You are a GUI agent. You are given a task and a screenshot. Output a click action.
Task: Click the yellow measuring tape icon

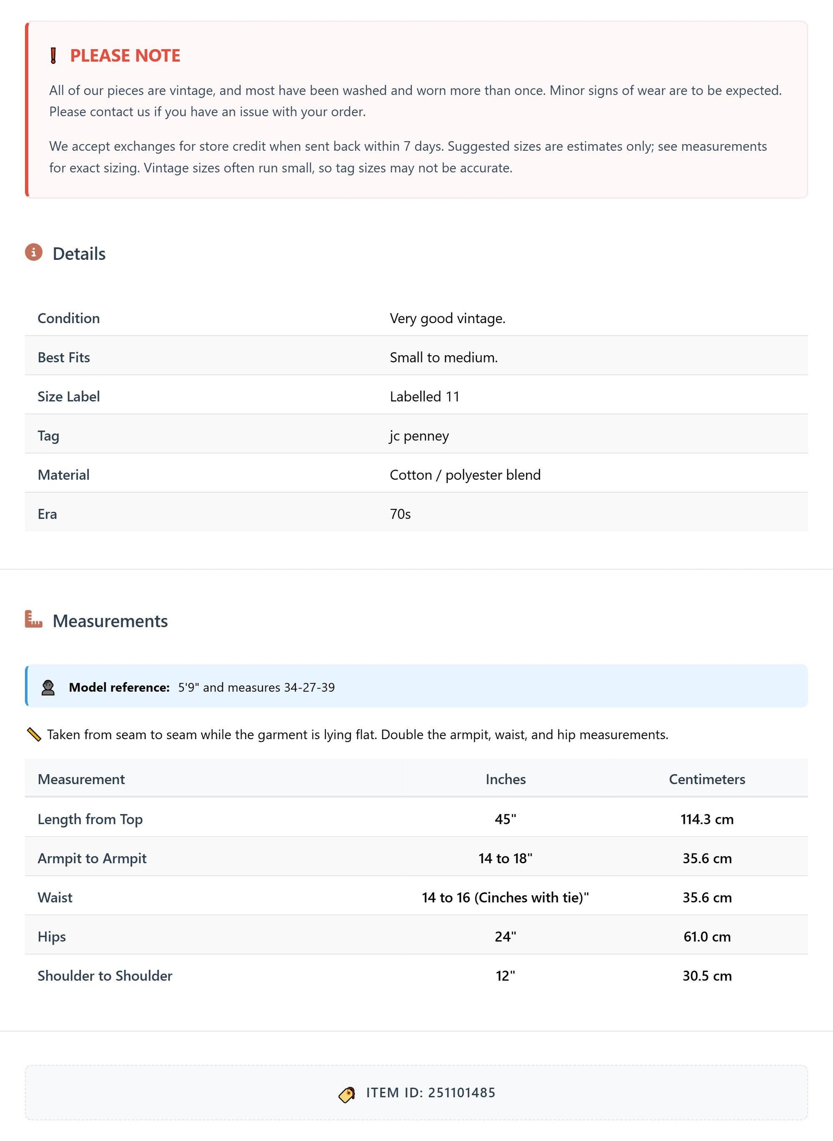coord(34,734)
